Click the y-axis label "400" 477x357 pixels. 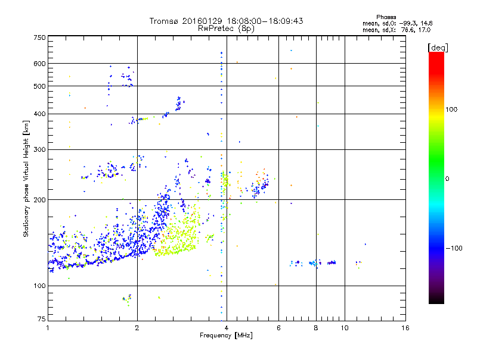point(39,114)
